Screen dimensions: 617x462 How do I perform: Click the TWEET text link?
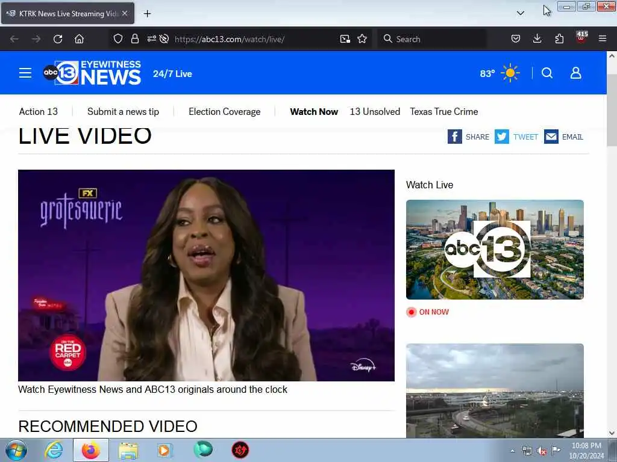point(525,137)
